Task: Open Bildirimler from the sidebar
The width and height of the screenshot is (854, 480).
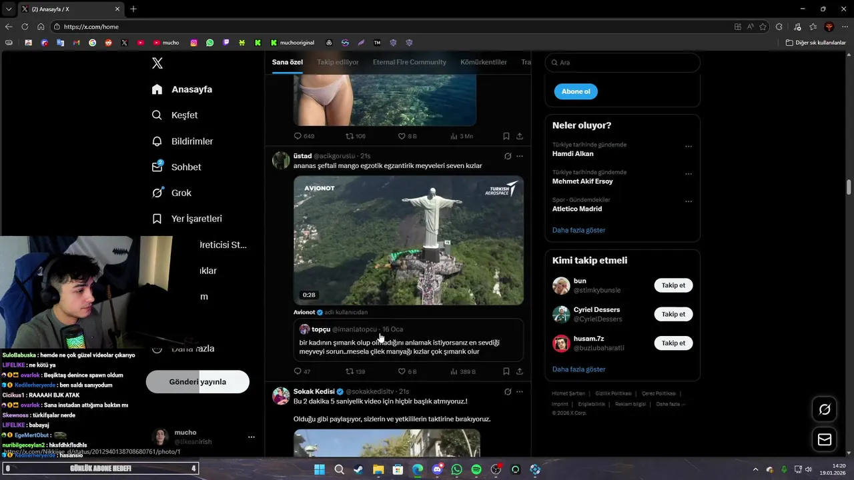Action: 182,141
